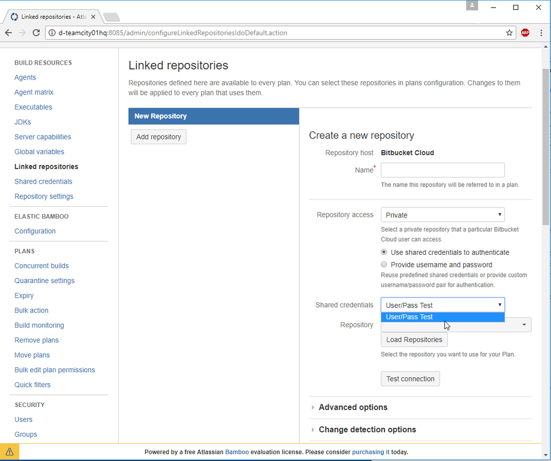This screenshot has height=461, width=551.
Task: Open Shared credentials sidebar link
Action: (43, 181)
